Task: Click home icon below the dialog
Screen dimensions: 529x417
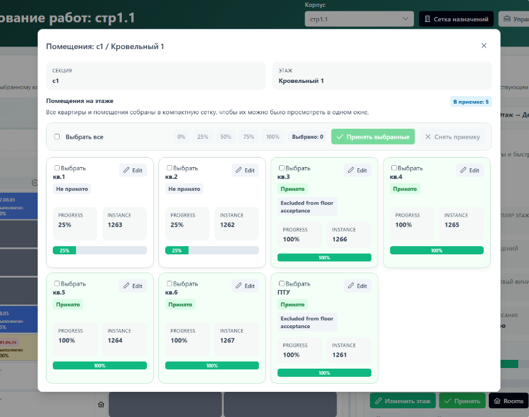Action: pyautogui.click(x=101, y=404)
